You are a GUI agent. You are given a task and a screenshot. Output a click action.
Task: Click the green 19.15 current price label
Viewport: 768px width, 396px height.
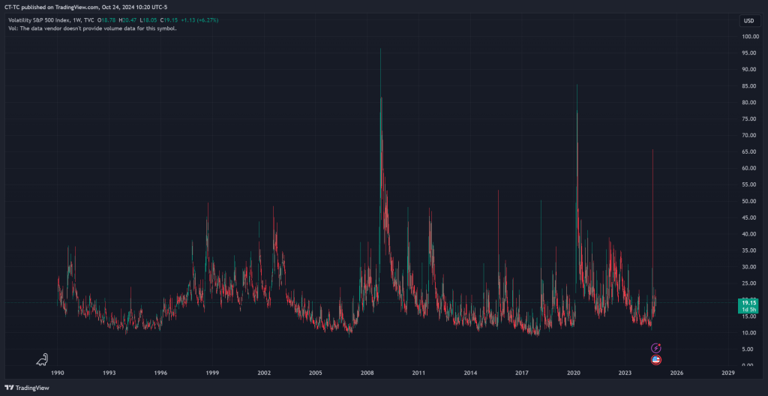click(748, 304)
